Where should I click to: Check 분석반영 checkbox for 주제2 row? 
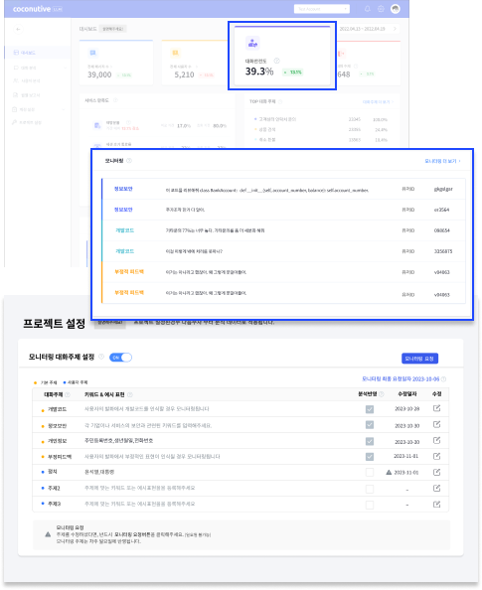coord(370,489)
